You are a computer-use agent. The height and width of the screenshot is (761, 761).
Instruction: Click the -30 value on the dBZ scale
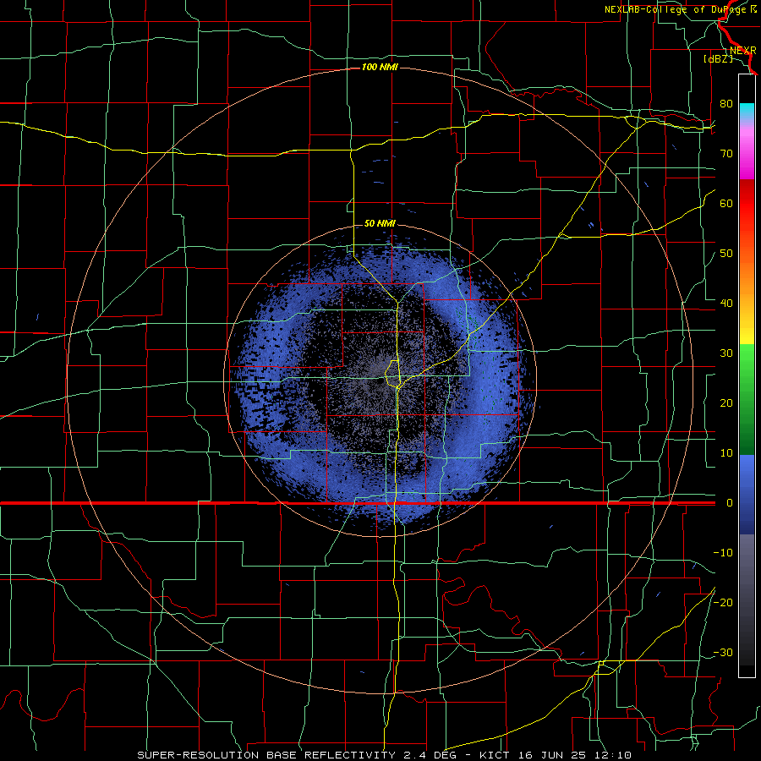[723, 652]
